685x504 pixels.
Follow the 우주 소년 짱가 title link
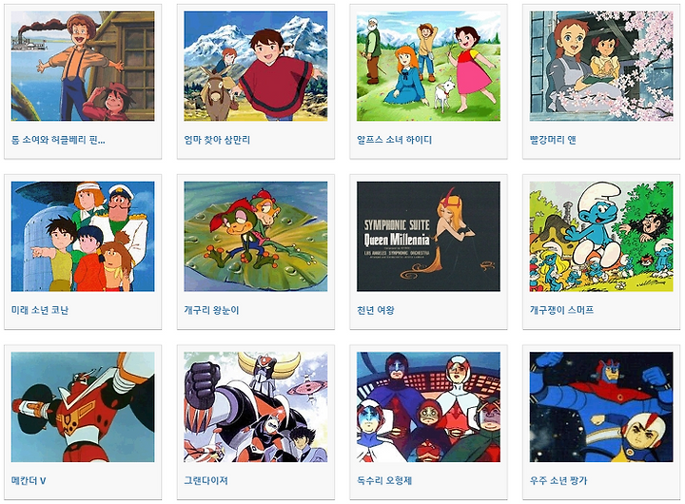(x=558, y=480)
